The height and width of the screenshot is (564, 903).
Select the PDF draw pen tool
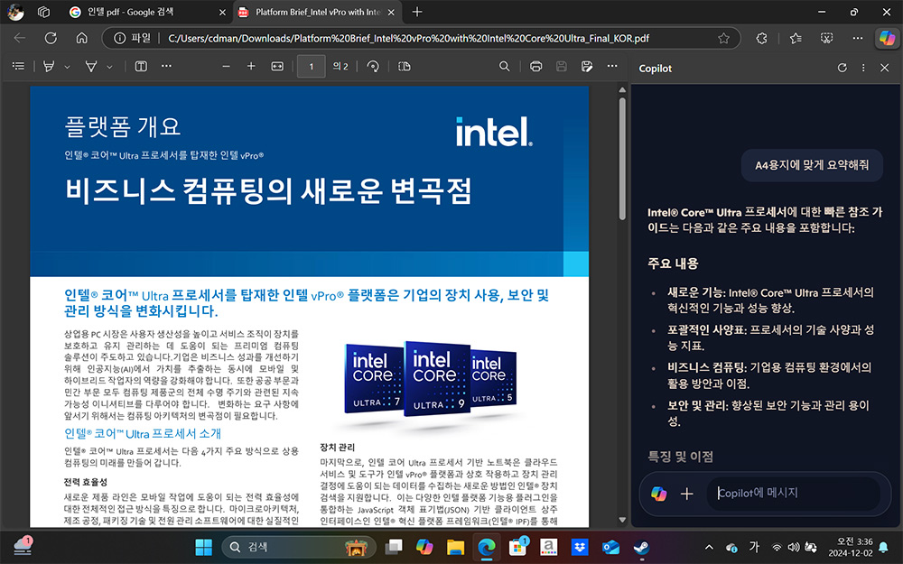pos(91,66)
